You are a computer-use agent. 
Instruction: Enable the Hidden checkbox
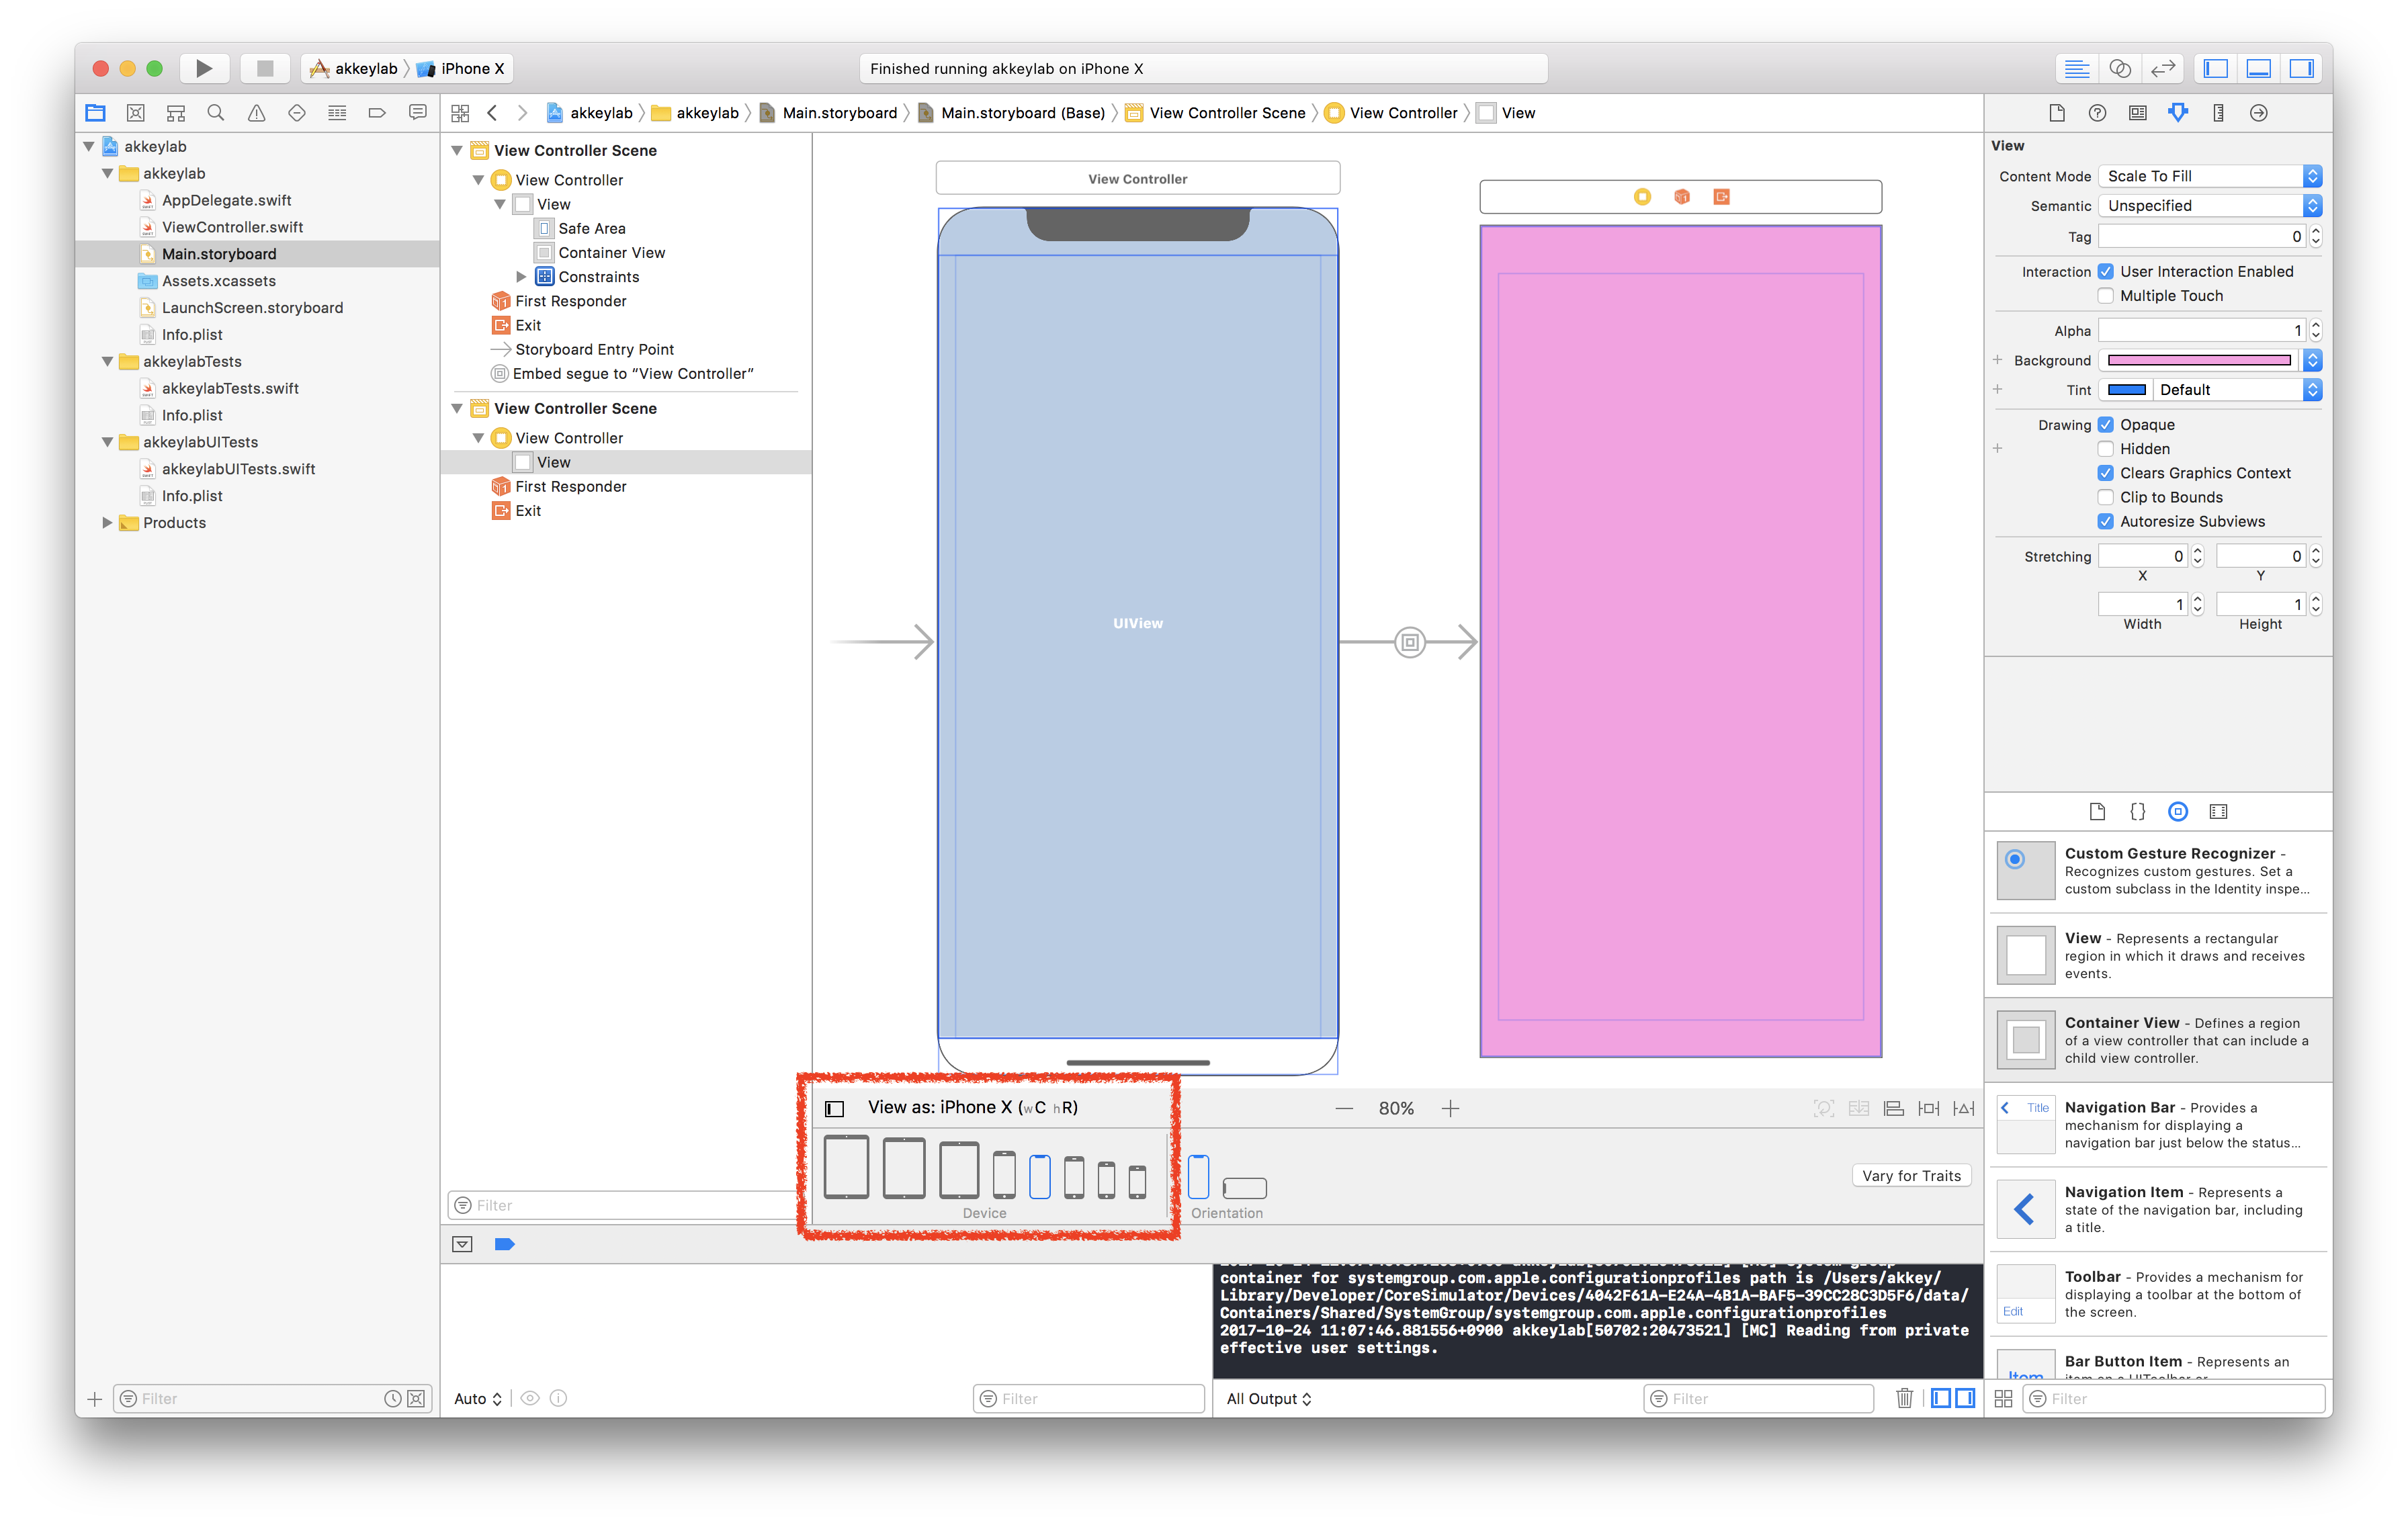[2106, 449]
